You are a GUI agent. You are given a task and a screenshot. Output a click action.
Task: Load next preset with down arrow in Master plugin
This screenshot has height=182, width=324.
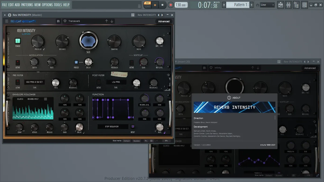pos(112,21)
